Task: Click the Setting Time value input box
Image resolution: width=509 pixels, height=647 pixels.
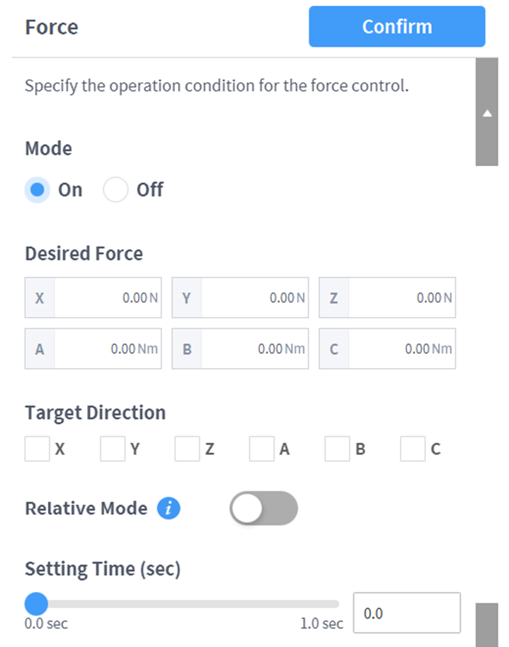Action: click(407, 613)
